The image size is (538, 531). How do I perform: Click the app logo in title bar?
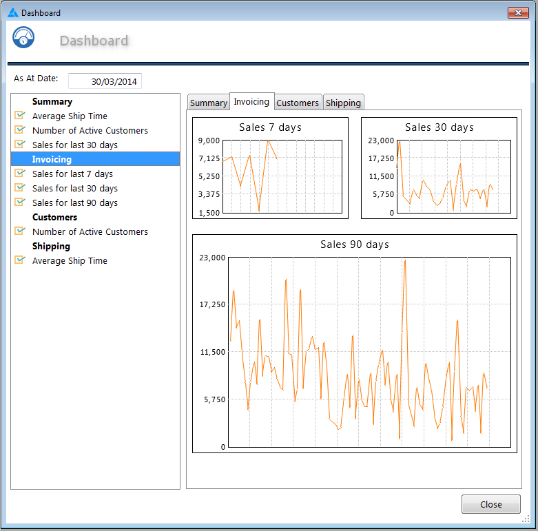pyautogui.click(x=12, y=12)
